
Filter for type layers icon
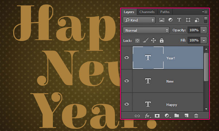[x=179, y=20]
